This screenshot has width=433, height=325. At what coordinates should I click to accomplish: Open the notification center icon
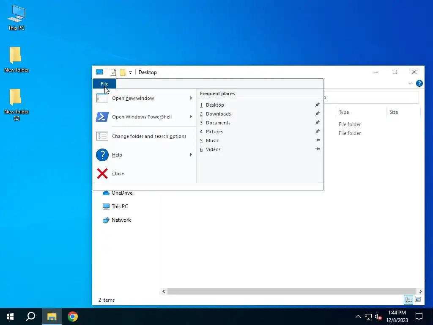[x=419, y=317]
